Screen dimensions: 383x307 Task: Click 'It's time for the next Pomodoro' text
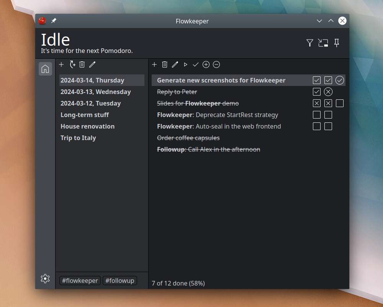(x=87, y=51)
